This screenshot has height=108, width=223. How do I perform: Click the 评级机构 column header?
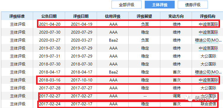[208, 16]
